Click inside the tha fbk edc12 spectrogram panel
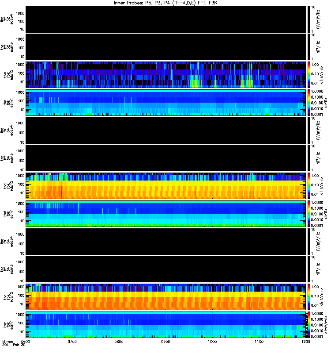The height and width of the screenshot is (354, 331). [x=165, y=74]
